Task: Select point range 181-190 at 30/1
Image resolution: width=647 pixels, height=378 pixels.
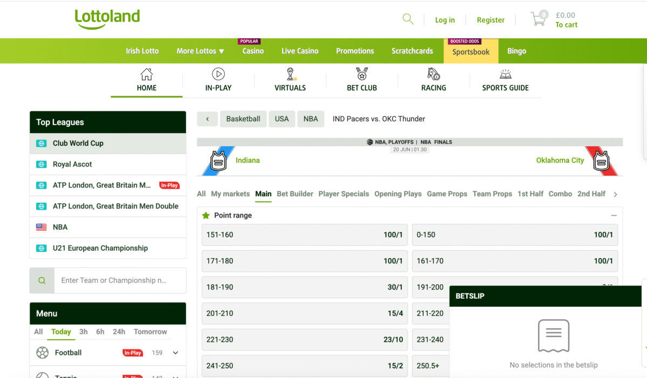Action: (305, 287)
